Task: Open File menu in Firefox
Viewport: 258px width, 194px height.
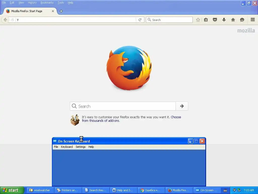Action: (4, 3)
